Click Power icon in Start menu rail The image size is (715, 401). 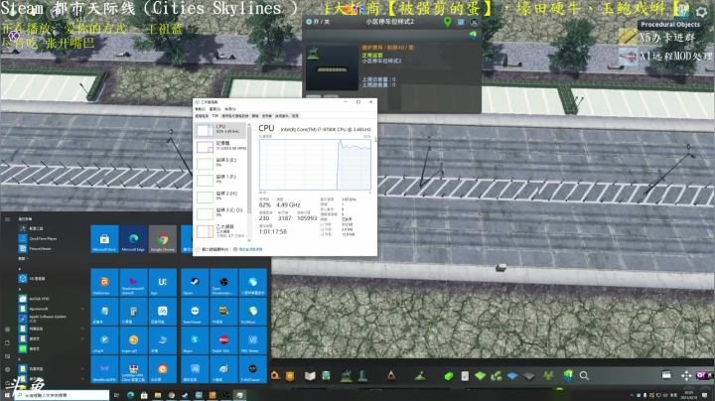[x=7, y=382]
